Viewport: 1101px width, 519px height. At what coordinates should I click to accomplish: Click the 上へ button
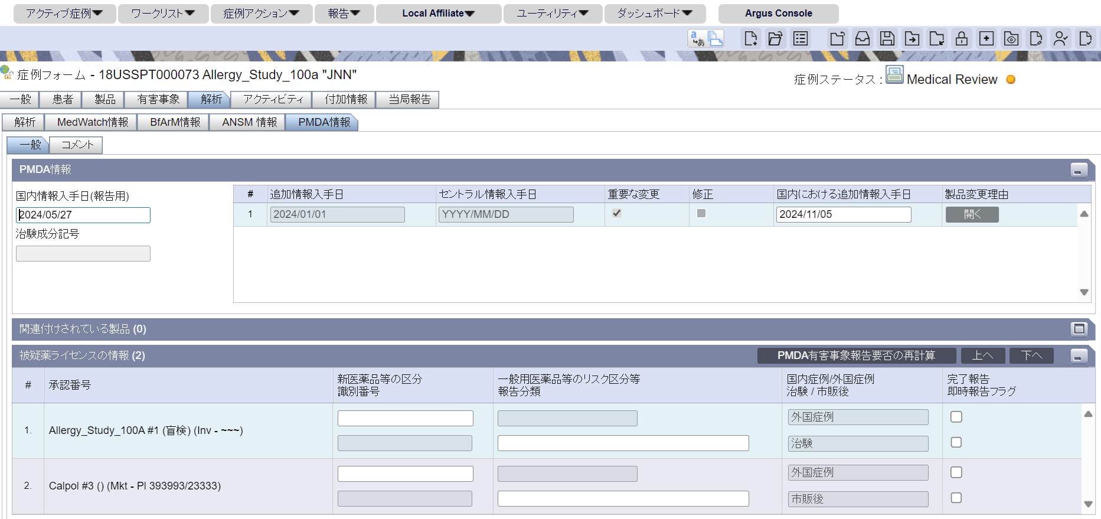[x=983, y=355]
